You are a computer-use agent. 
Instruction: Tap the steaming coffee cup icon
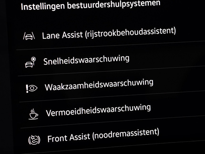point(33,114)
